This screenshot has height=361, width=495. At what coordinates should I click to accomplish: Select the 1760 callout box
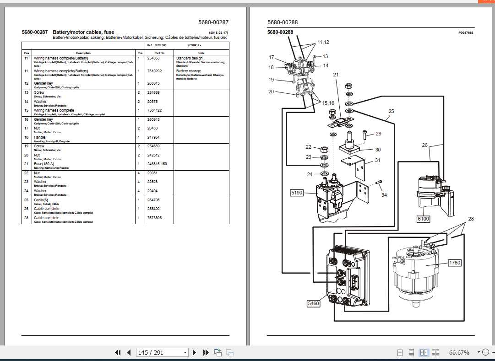(x=454, y=263)
